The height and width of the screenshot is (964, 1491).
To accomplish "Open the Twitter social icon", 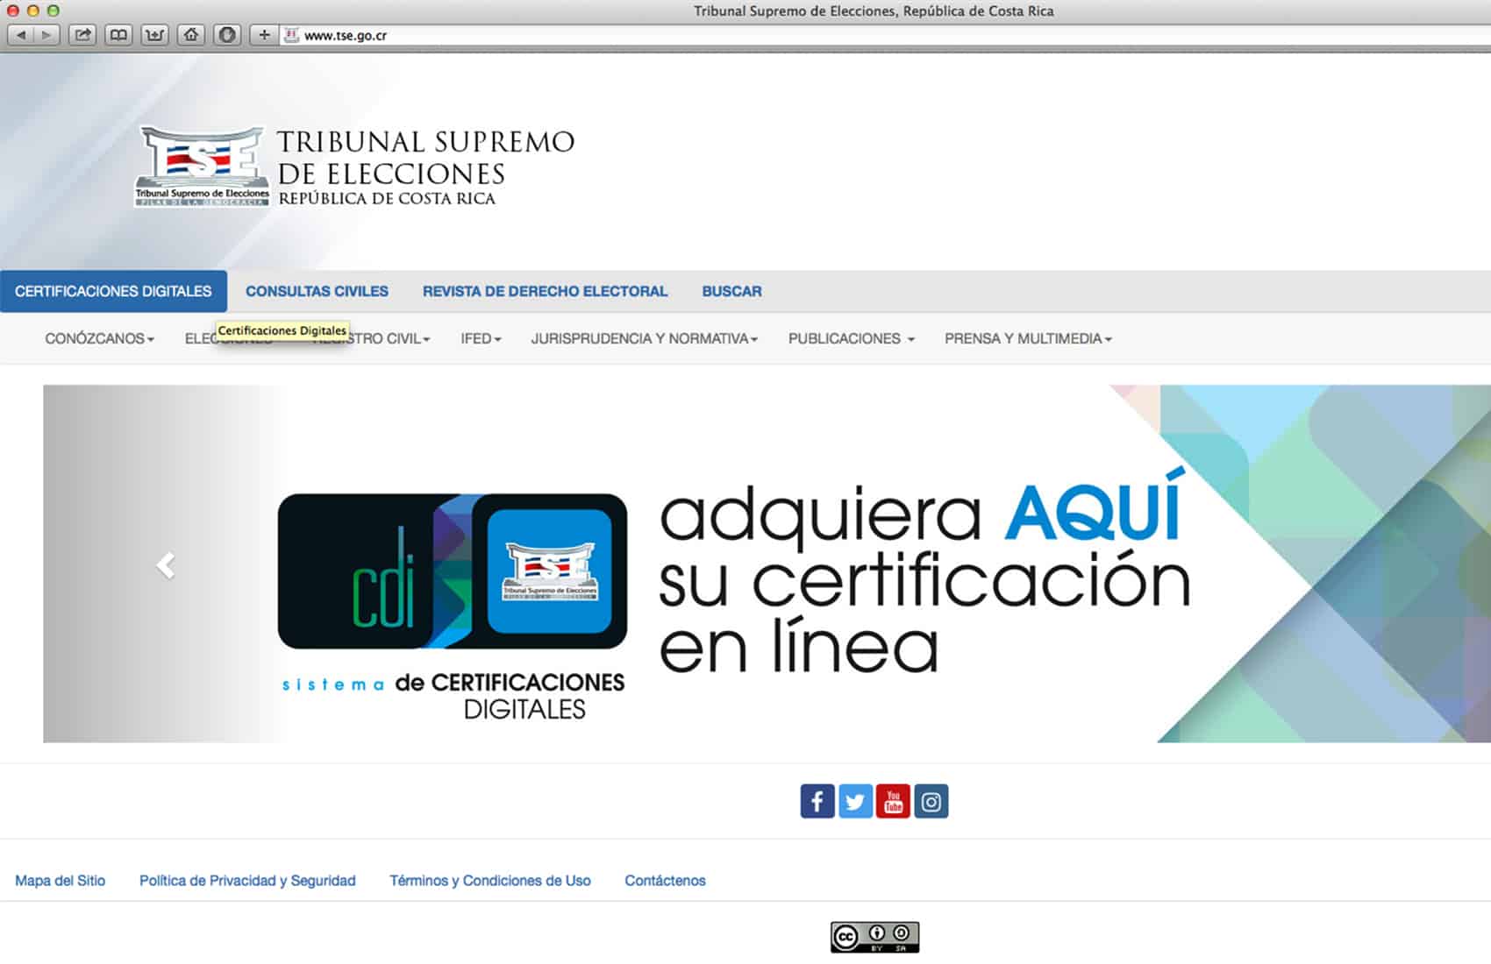I will (x=855, y=801).
